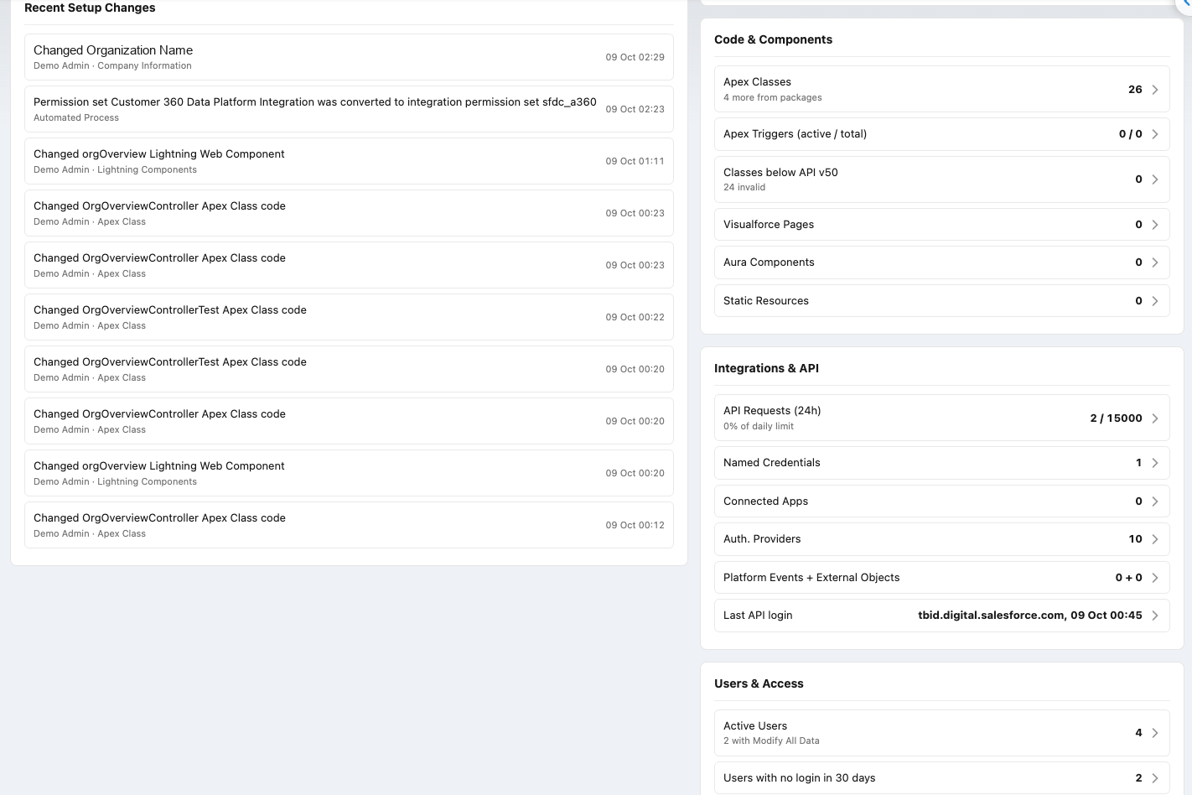Click the 2 / 15000 API requests value
This screenshot has height=795, width=1192.
pos(1116,418)
